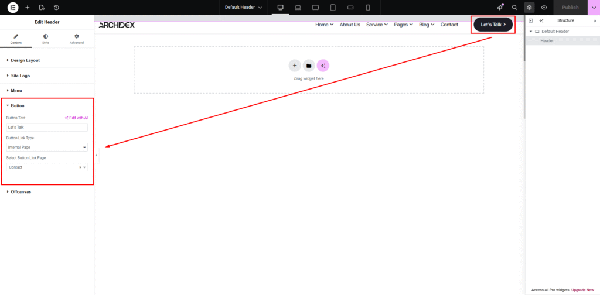Click the Upgrade Now link
This screenshot has height=295, width=600.
pos(582,290)
